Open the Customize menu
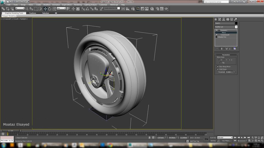The height and width of the screenshot is (148, 264). click(x=103, y=5)
